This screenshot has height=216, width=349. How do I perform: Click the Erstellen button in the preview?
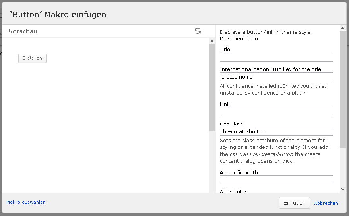coord(32,58)
